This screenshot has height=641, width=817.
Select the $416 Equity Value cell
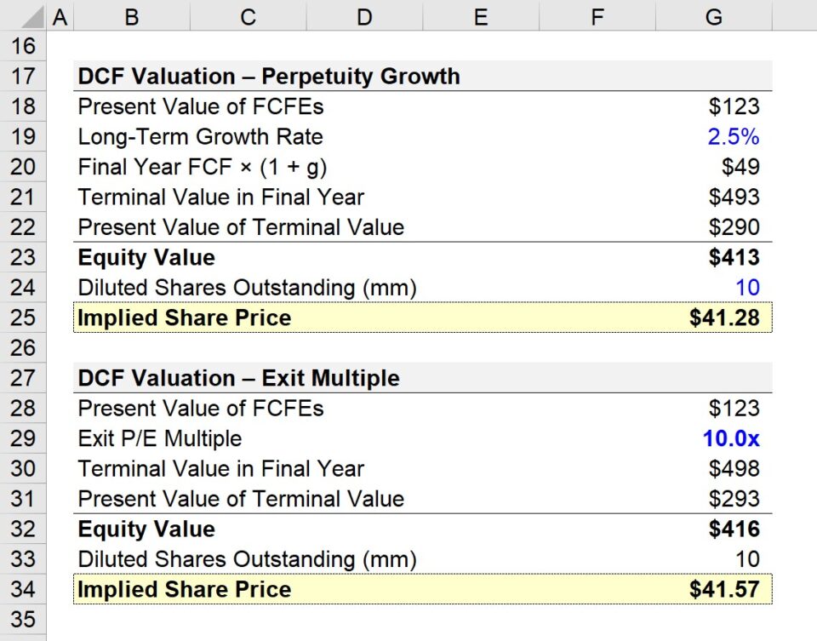point(734,529)
